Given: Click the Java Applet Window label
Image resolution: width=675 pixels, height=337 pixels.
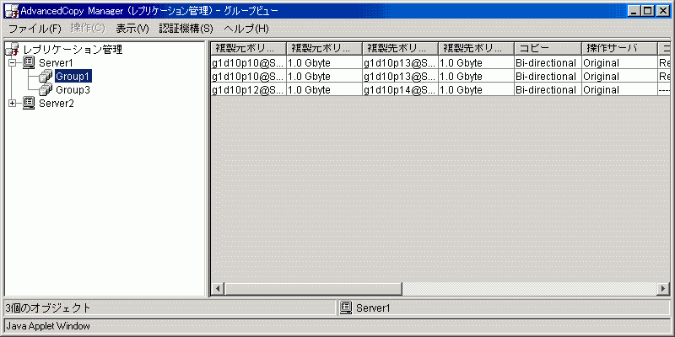Looking at the screenshot, I should point(48,326).
